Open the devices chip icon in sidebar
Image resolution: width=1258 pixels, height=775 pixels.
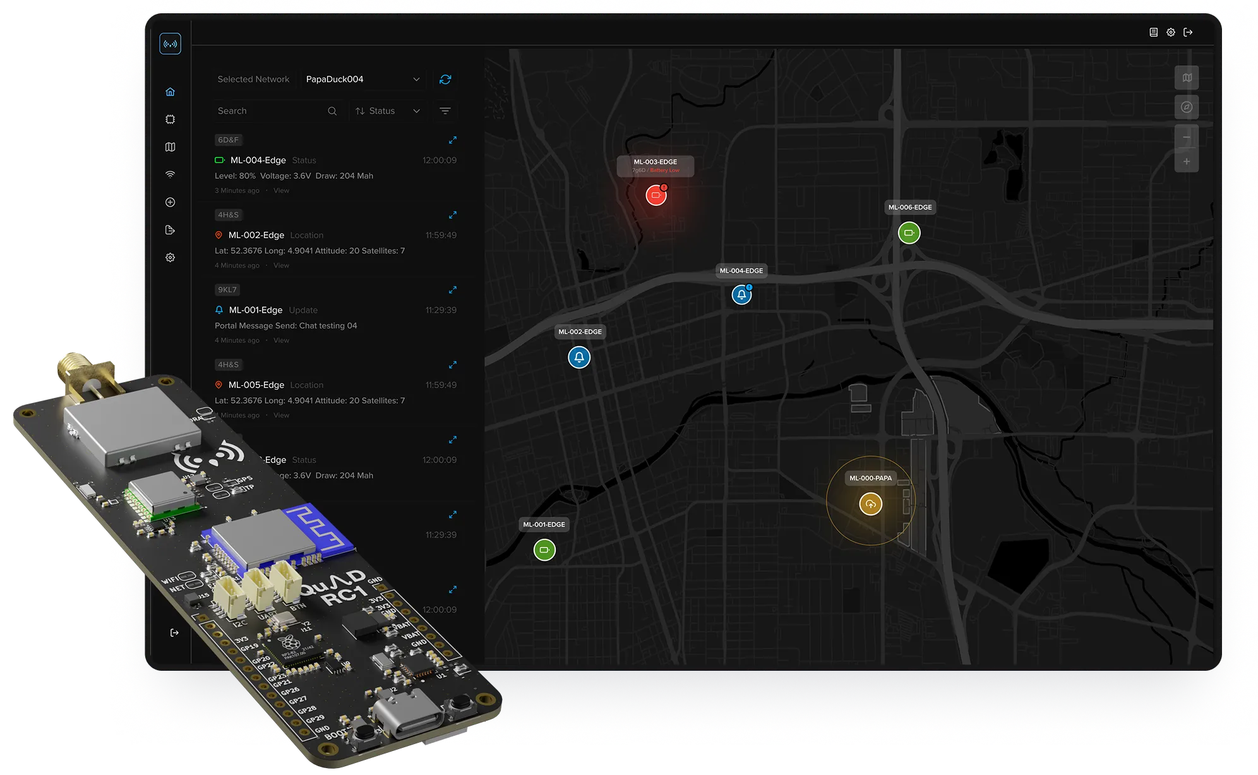click(170, 119)
